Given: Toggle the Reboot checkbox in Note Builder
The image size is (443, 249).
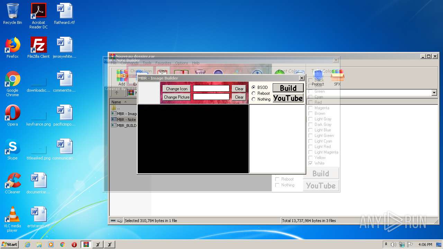Looking at the screenshot, I should click(x=277, y=179).
